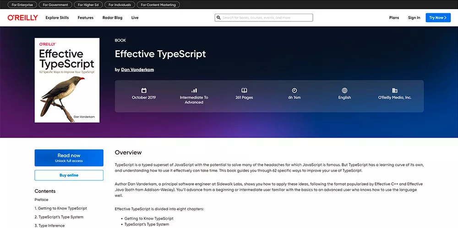Open chapter 1. Getting to Know TypeScript
Image resolution: width=458 pixels, height=228 pixels.
coord(61,208)
